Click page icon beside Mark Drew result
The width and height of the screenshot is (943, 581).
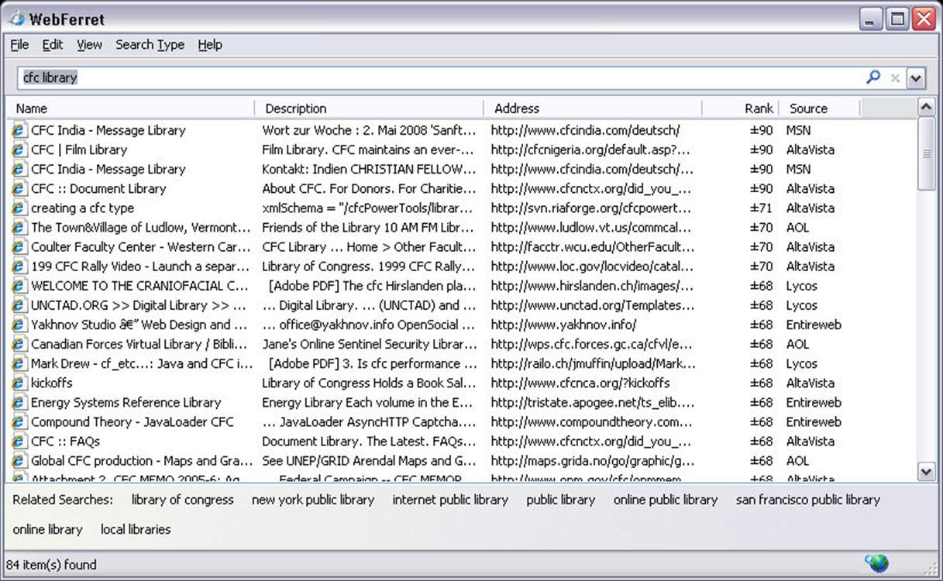19,363
